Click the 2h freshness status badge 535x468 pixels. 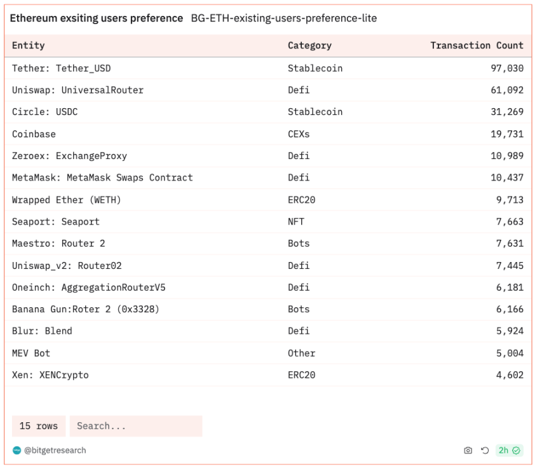point(509,450)
